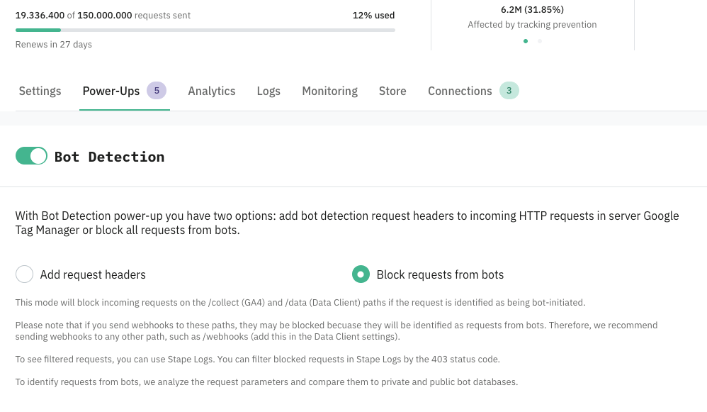Viewport: 707px width, 412px height.
Task: Click the requests usage progress bar
Action: click(205, 30)
